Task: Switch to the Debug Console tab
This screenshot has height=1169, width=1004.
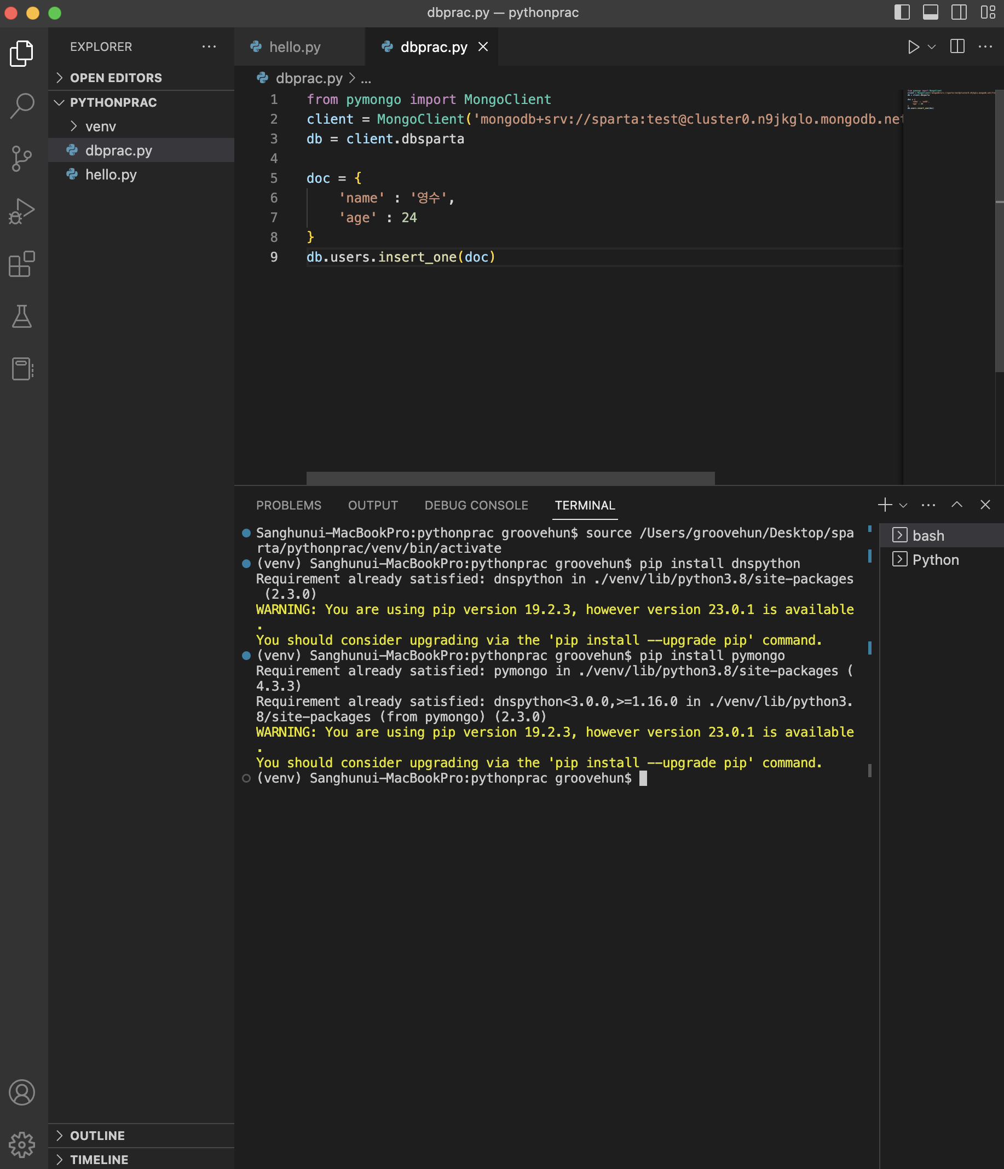Action: point(476,506)
